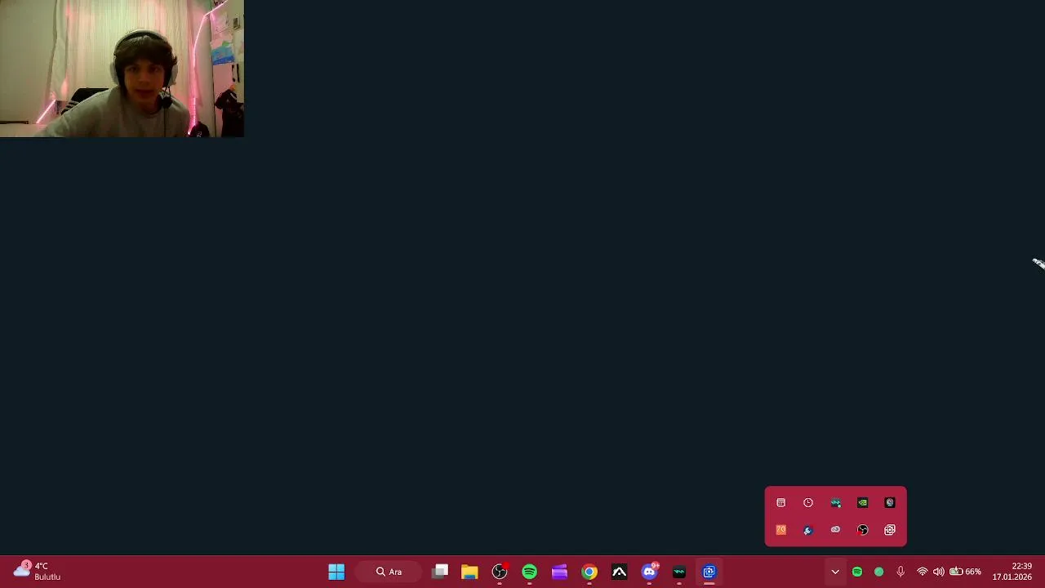Click the blue screen capture taskbar app
The image size is (1045, 588).
coord(709,572)
